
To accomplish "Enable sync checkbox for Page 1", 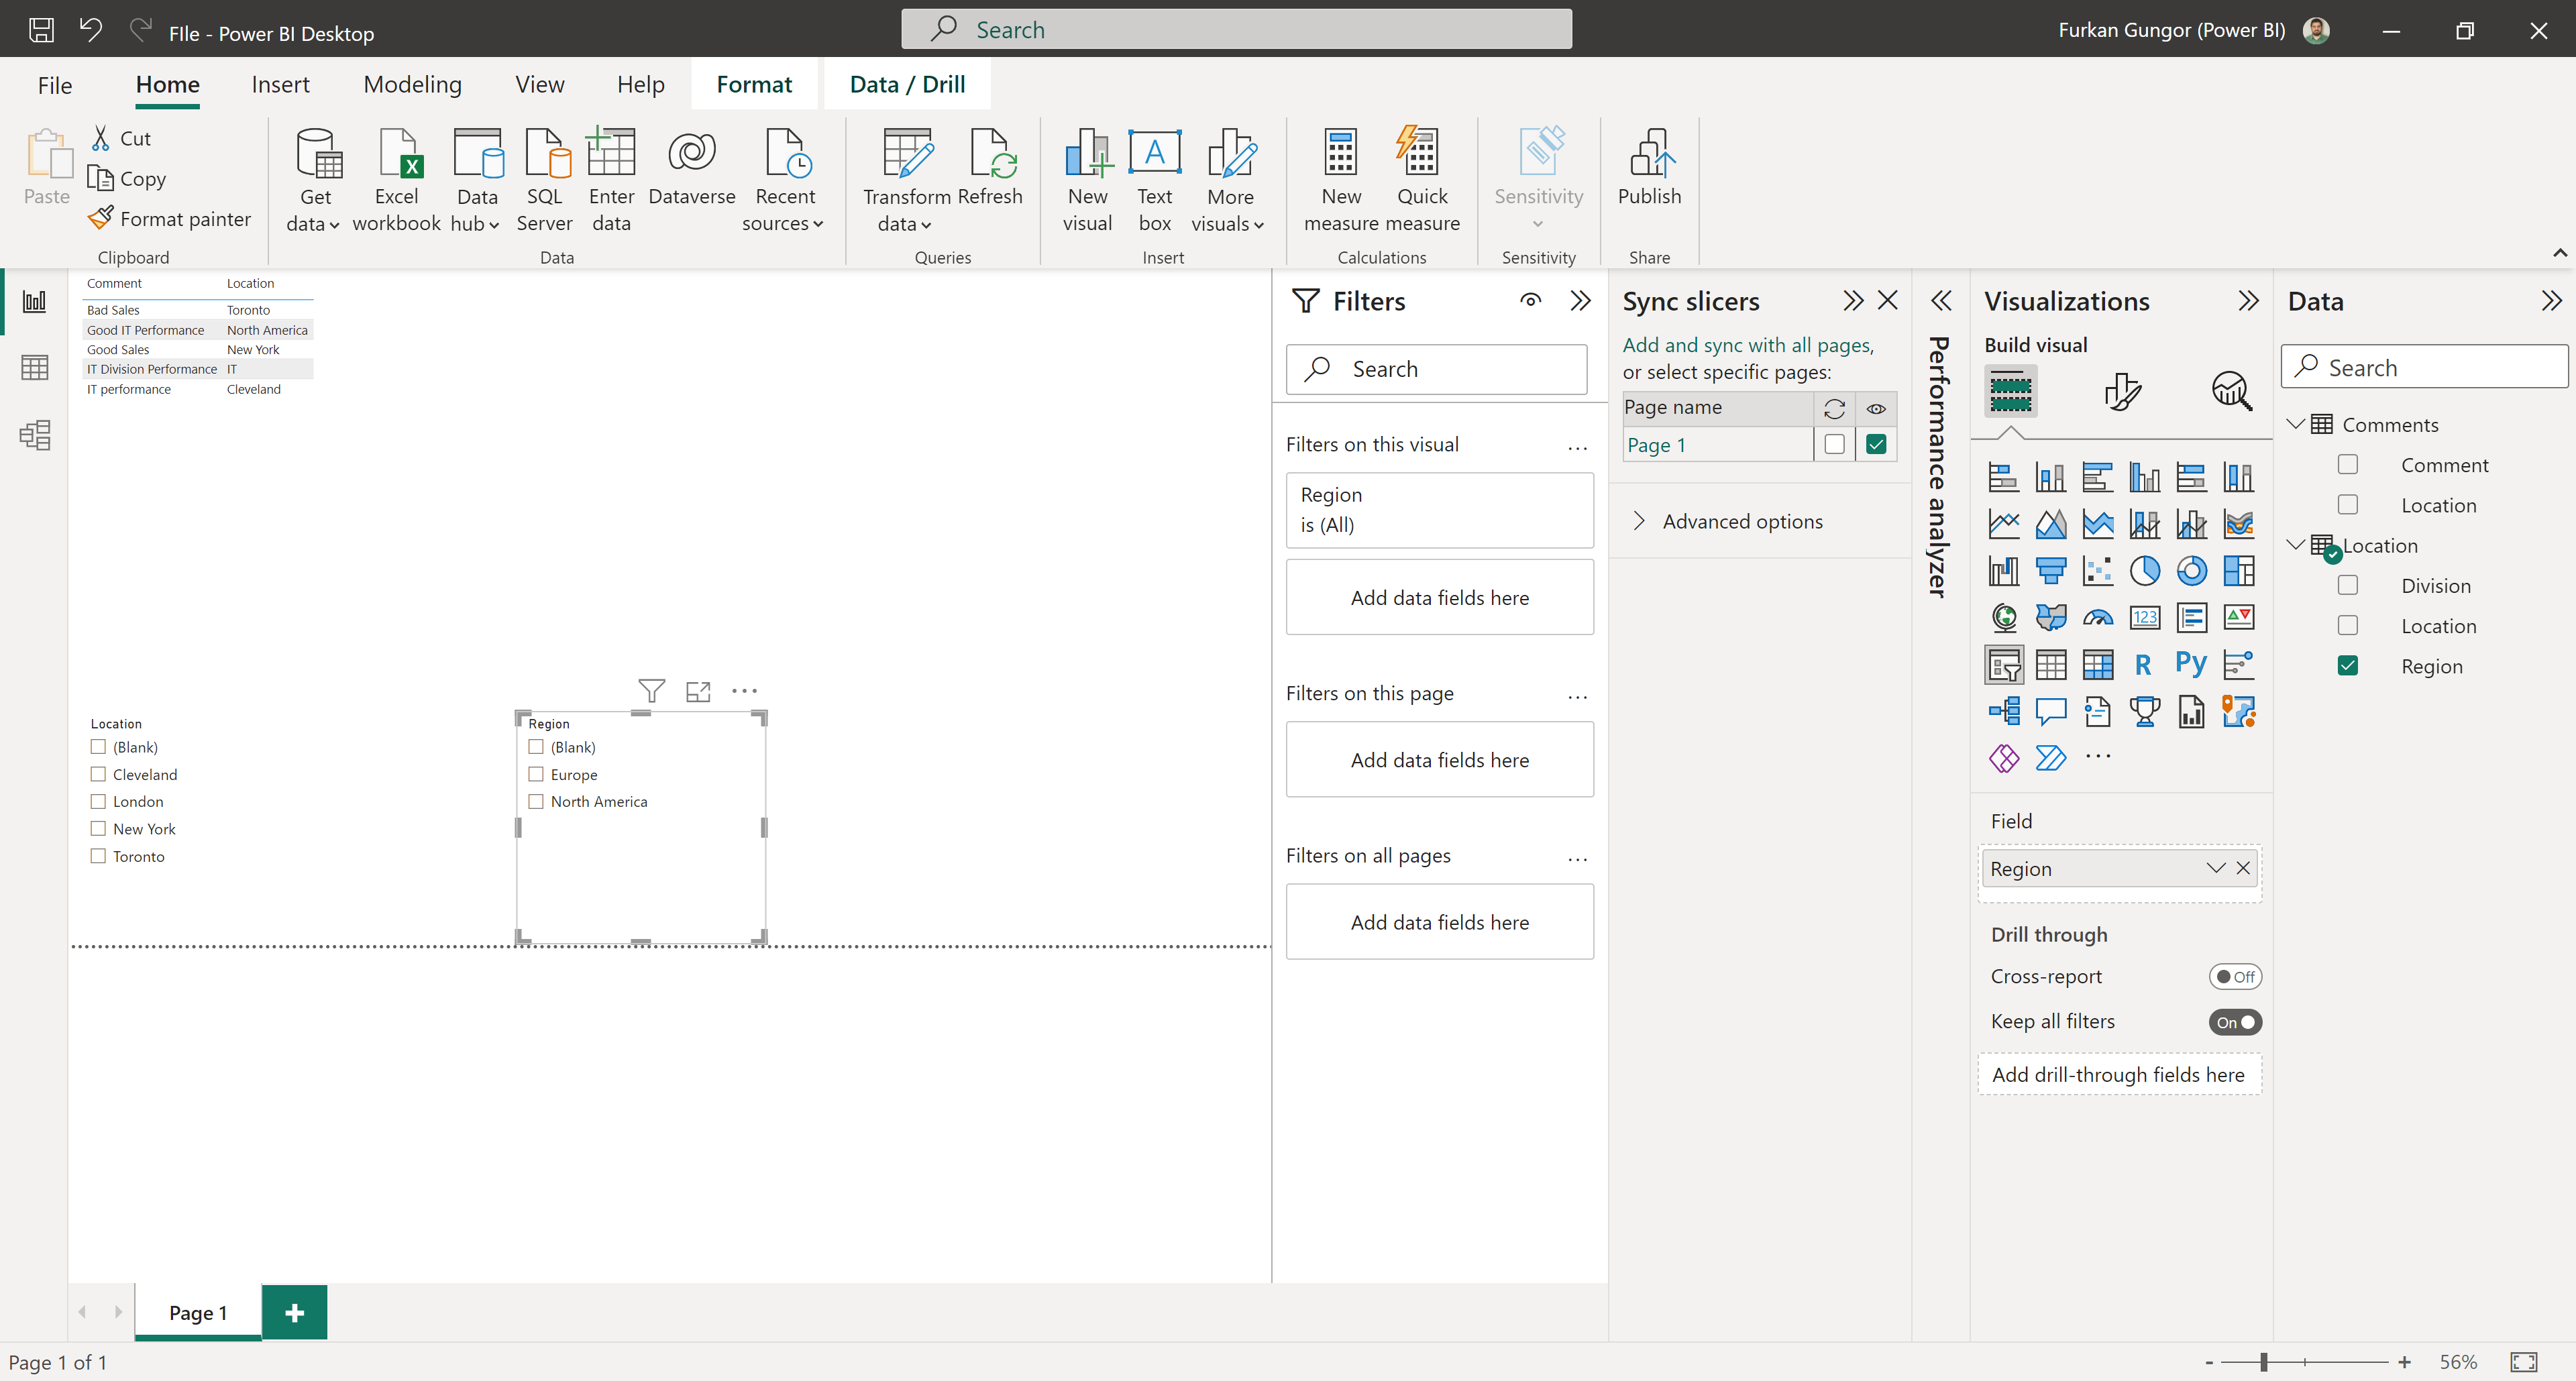I will point(1834,444).
